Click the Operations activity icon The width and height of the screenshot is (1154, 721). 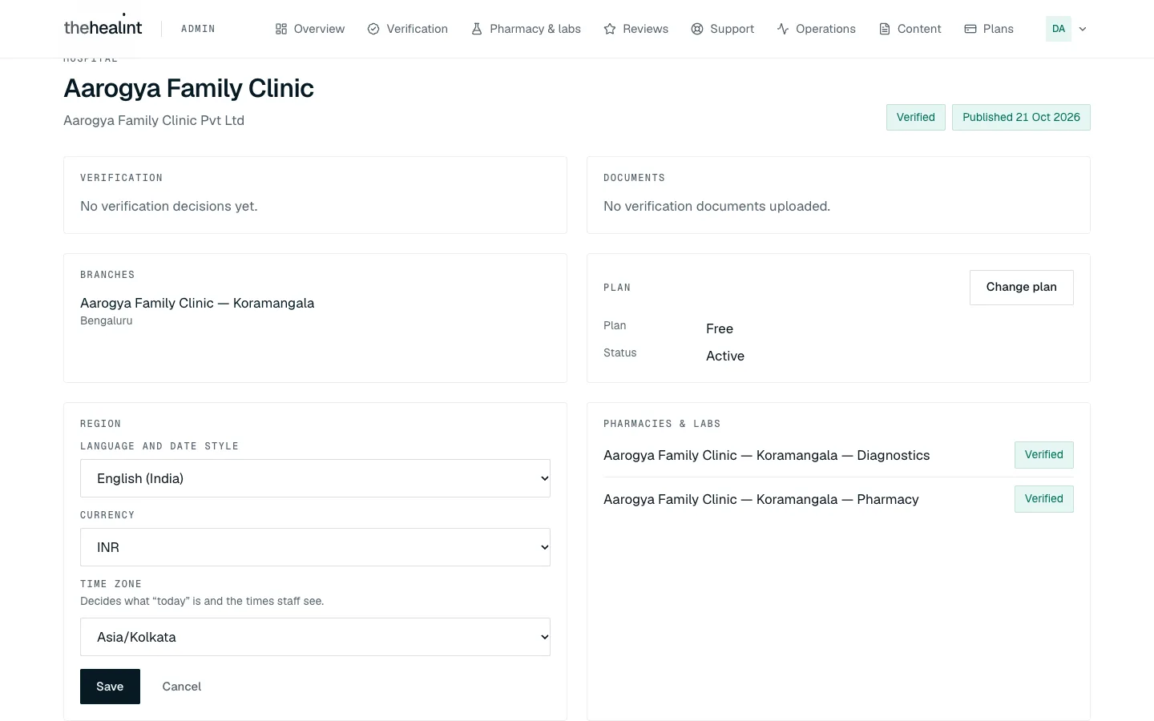[783, 29]
